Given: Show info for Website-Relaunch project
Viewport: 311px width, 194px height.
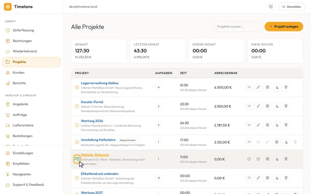Looking at the screenshot, I should click(x=249, y=159).
